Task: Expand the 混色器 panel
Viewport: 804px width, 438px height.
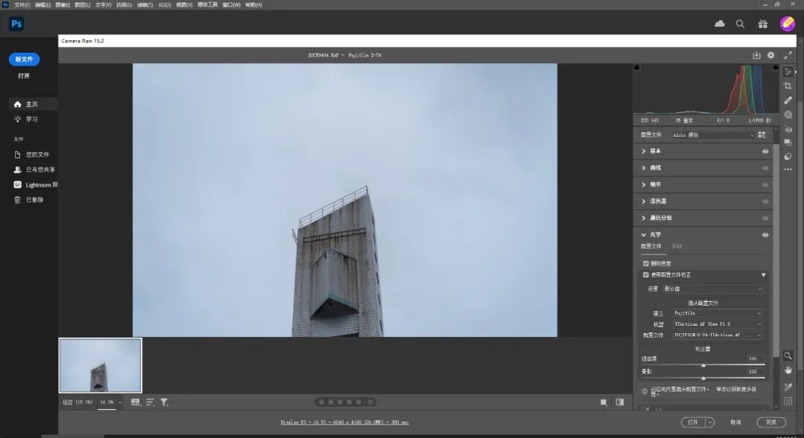Action: 643,202
